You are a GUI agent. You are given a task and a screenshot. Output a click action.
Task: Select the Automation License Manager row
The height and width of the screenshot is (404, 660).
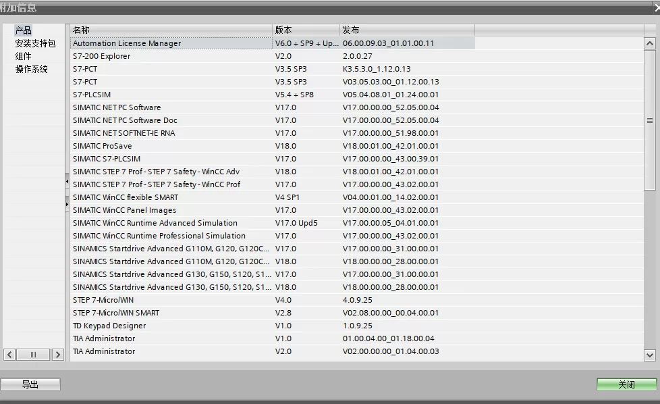pos(273,43)
